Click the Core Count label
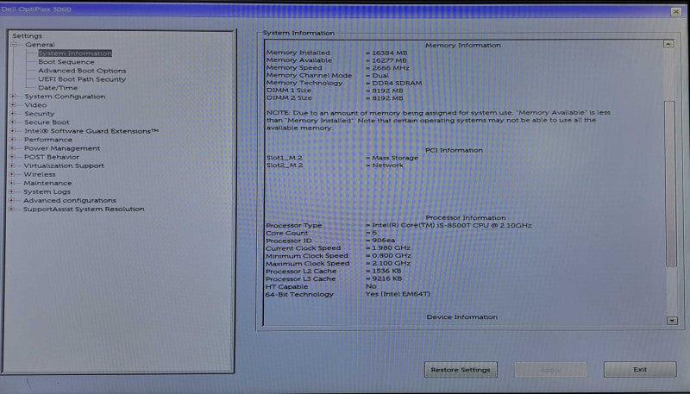The height and width of the screenshot is (394, 690). tap(286, 233)
